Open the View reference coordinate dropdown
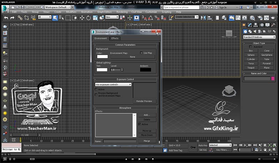Viewport: 279px width, 163px height. point(112,17)
